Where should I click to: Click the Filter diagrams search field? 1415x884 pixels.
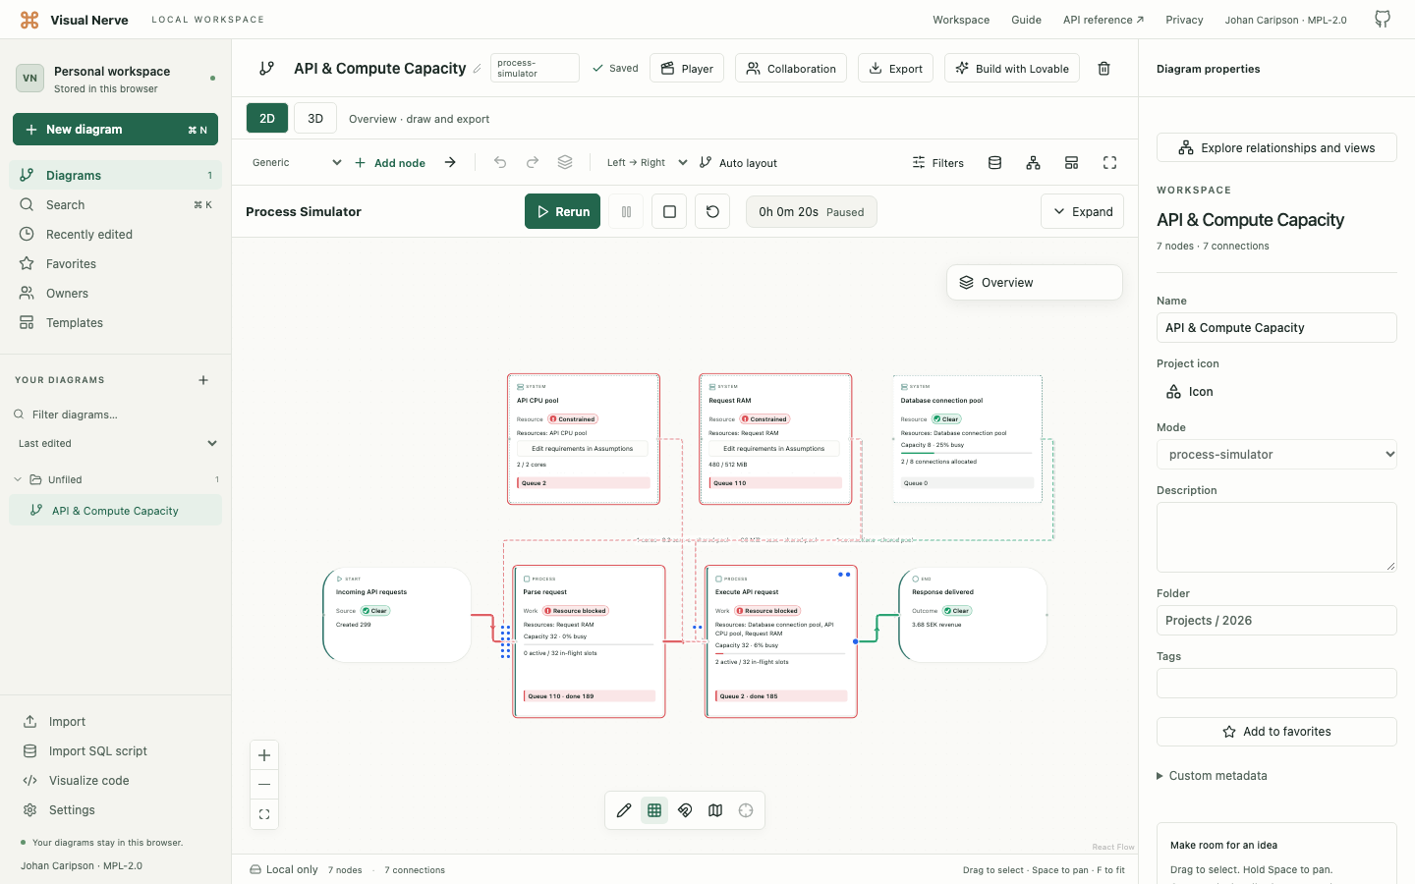[116, 414]
